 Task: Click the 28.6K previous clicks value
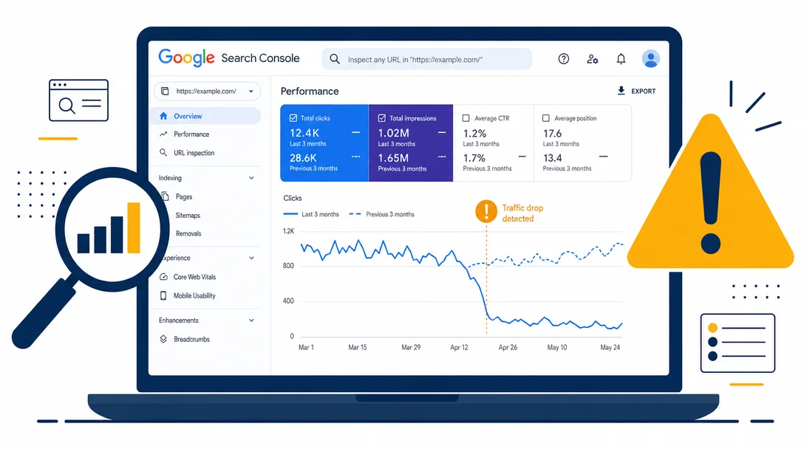pos(303,158)
